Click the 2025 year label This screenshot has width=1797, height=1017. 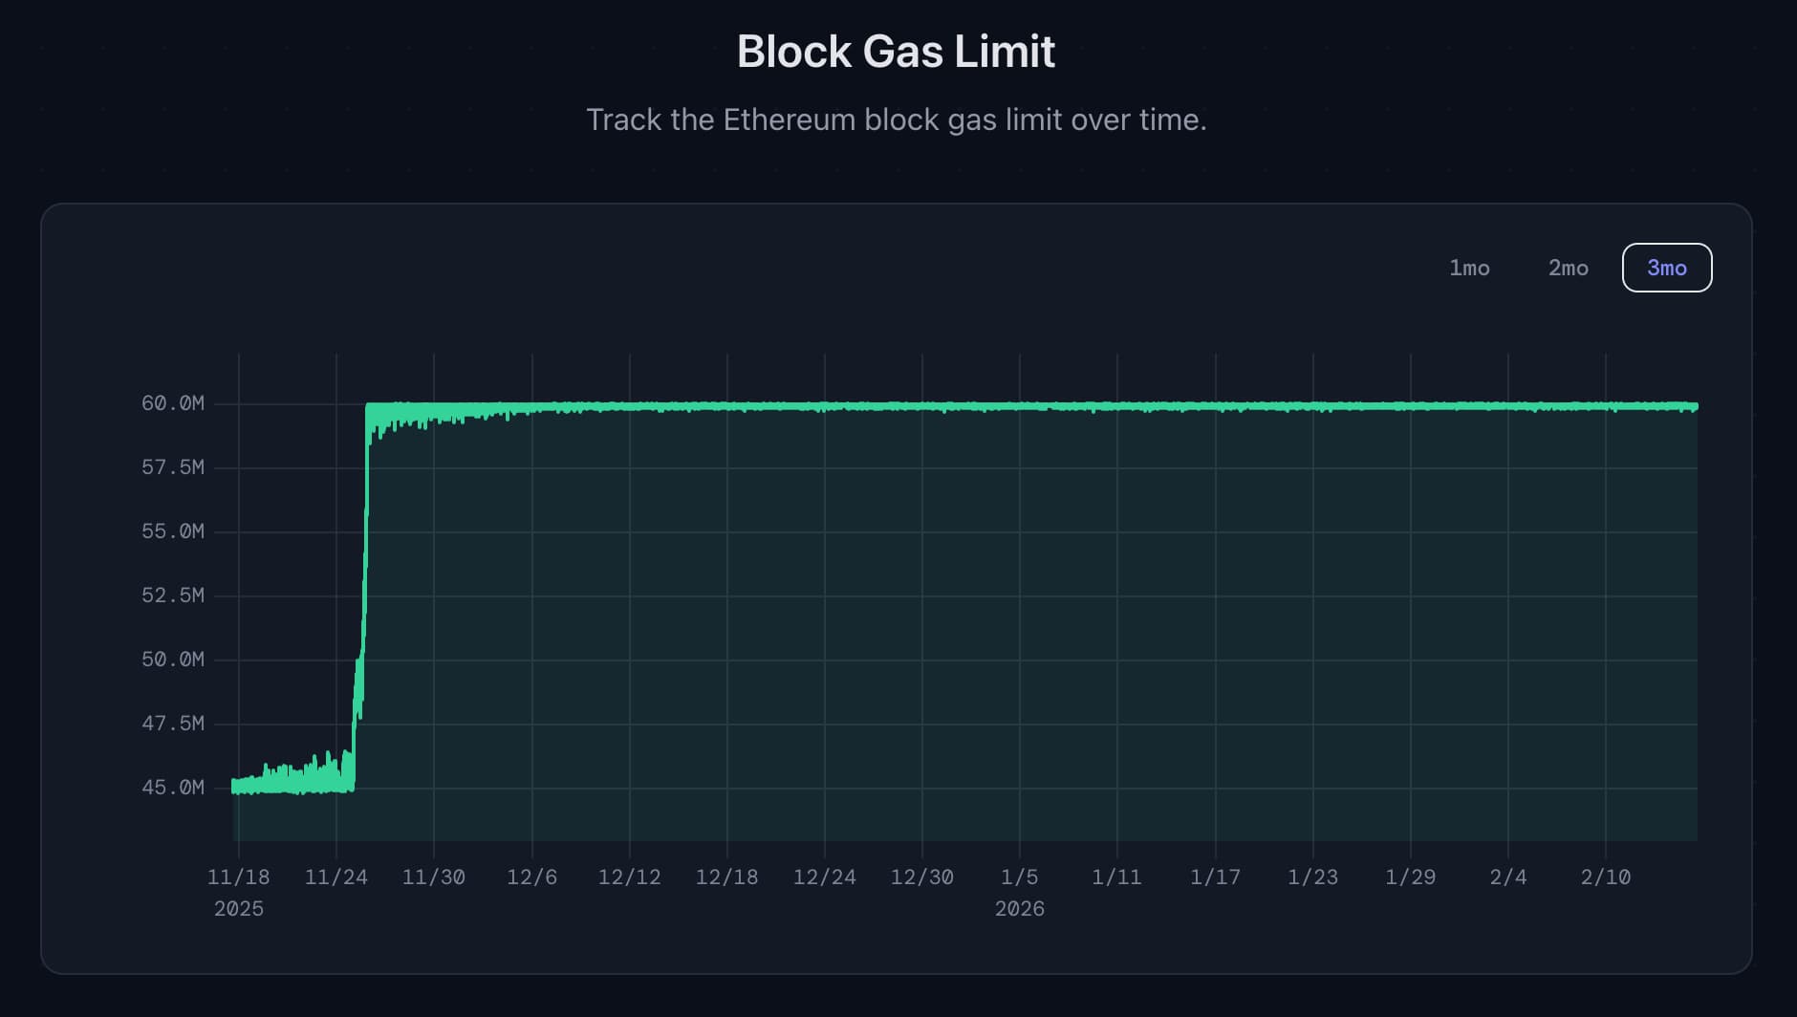pos(238,908)
